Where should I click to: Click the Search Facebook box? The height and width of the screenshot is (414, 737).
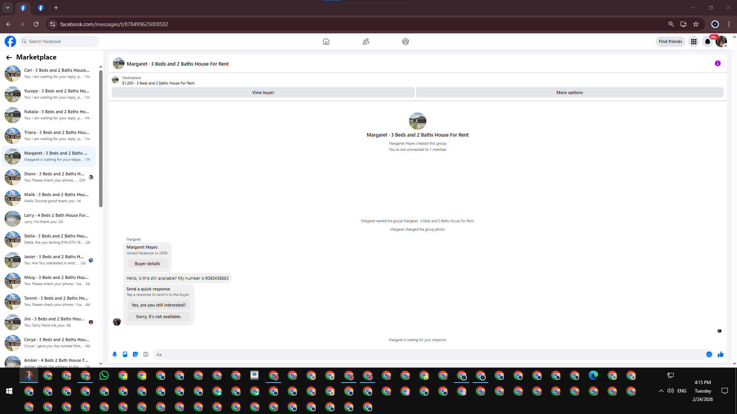(x=59, y=41)
